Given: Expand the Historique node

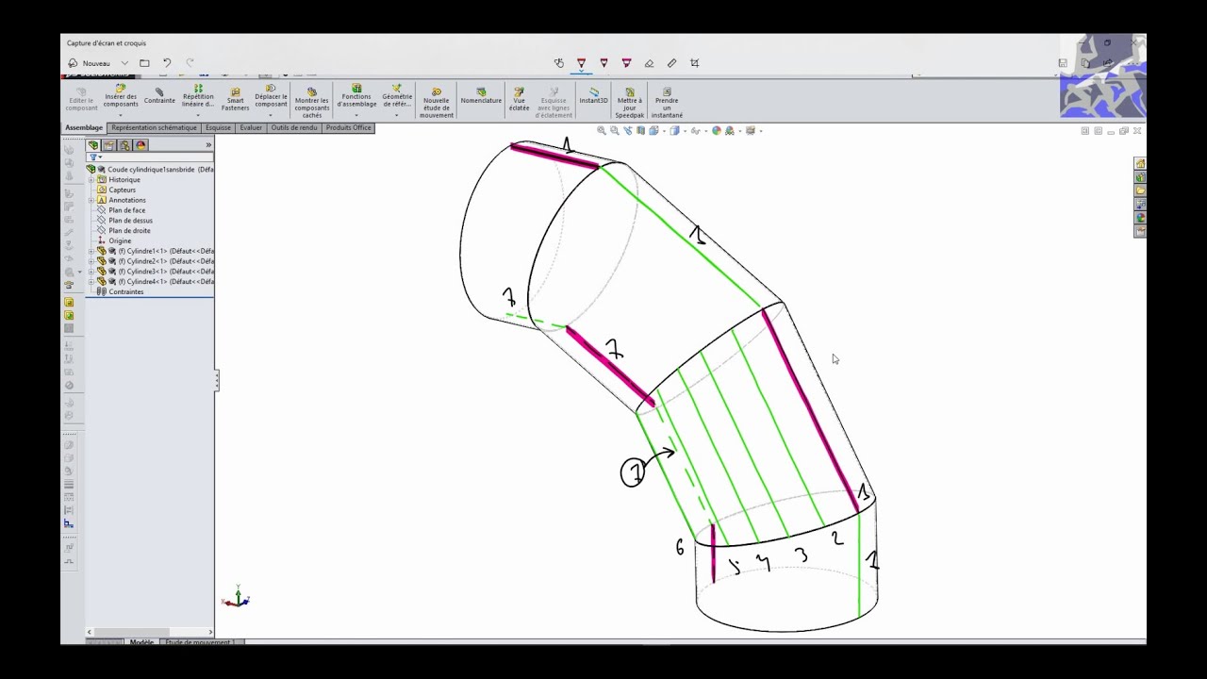Looking at the screenshot, I should pos(91,180).
